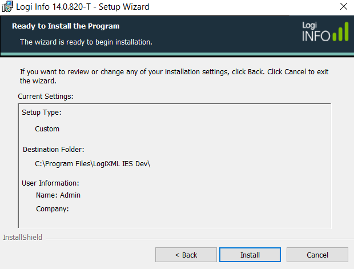This screenshot has height=269, width=354.
Task: Click the Setup Type heading
Action: pos(42,113)
